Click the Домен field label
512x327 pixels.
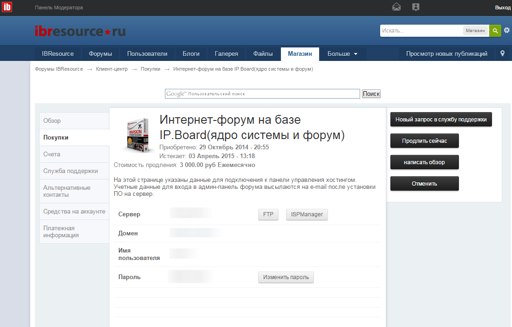tap(128, 234)
